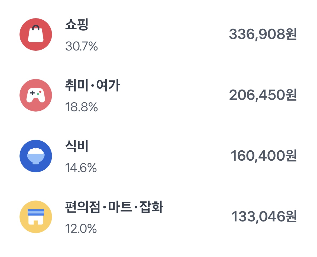
Task: Open the 취미·여가 category label
Action: coord(93,85)
